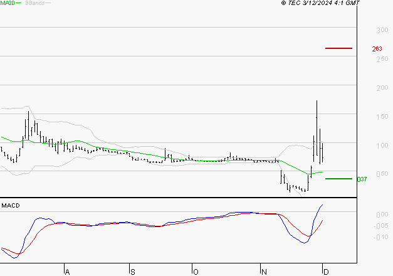This screenshot has width=393, height=276.
Task: Toggle the BBands legend label
Action: (33, 4)
